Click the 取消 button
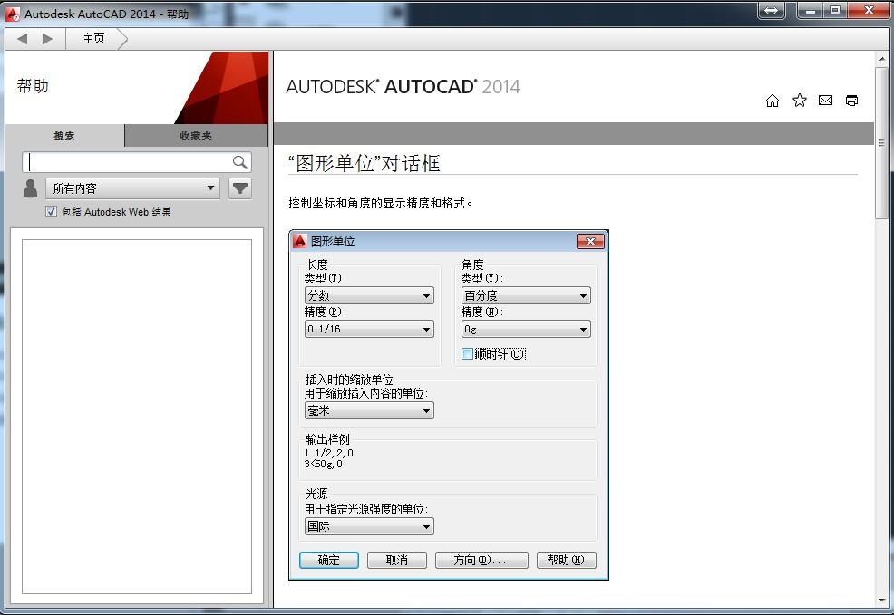Viewport: 894px width, 615px height. point(397,560)
